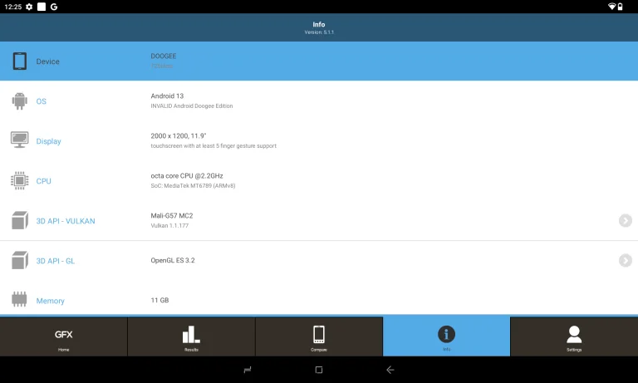638x383 pixels.
Task: Switch to the Results tab
Action: pos(191,336)
